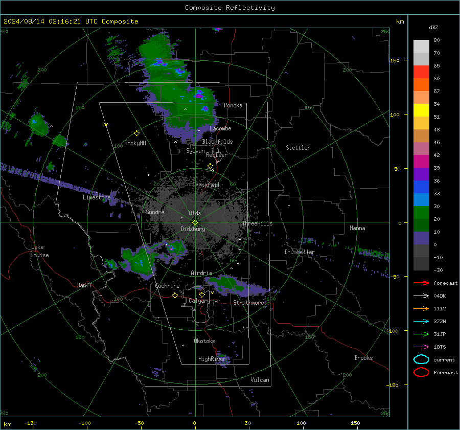The width and height of the screenshot is (460, 430).
Task: Click the Calgary city label
Action: pyautogui.click(x=199, y=301)
